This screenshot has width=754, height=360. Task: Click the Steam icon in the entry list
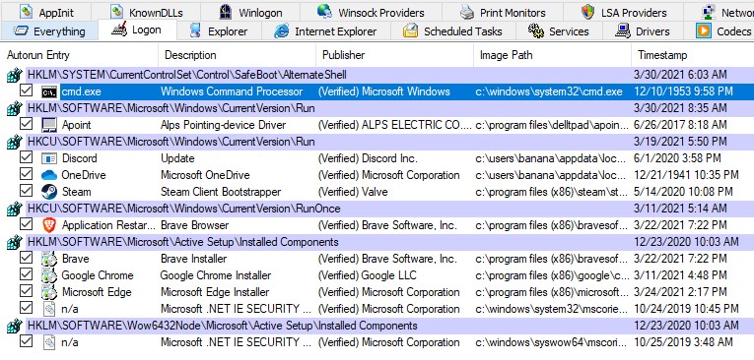click(49, 192)
